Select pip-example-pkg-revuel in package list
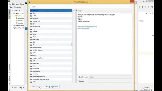This screenshot has width=162, height=91. click(x=51, y=77)
